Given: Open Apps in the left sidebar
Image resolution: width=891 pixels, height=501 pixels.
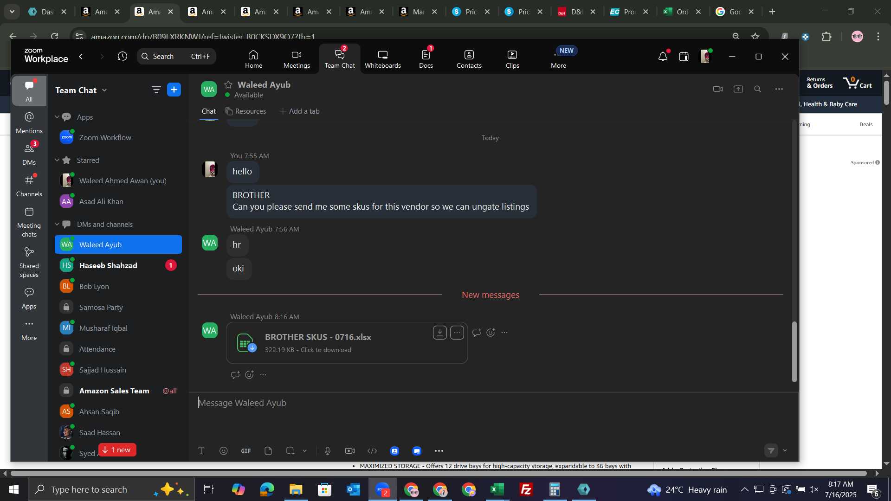Looking at the screenshot, I should click(x=29, y=298).
